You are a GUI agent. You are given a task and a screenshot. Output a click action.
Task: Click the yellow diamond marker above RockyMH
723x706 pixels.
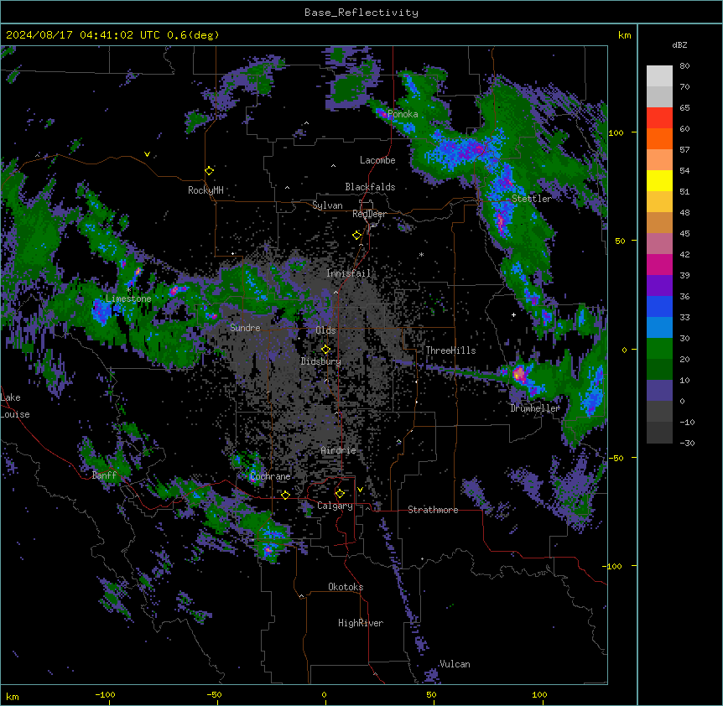210,170
